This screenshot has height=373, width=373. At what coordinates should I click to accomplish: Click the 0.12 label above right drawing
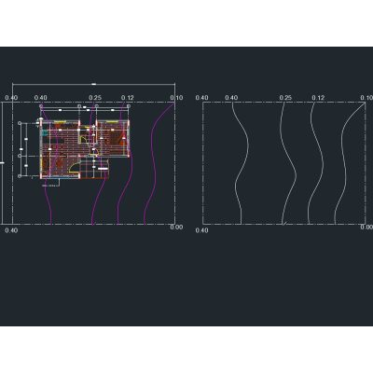pos(318,98)
